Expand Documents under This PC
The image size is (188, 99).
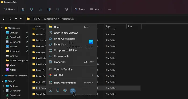coord(4,91)
